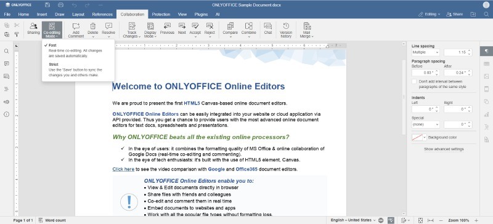Switch to the References tab
This screenshot has width=493, height=224.
point(102,14)
